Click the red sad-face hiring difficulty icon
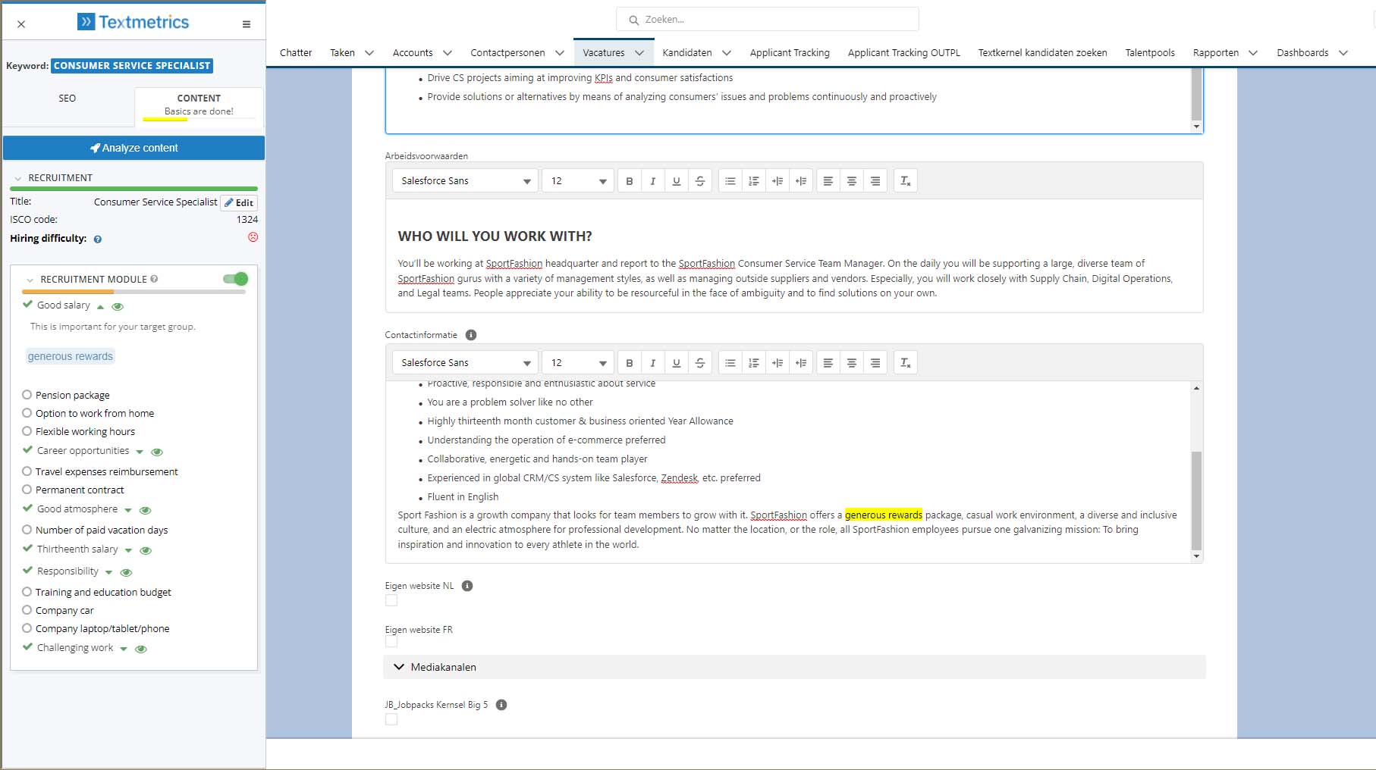This screenshot has width=1376, height=770. pyautogui.click(x=253, y=237)
